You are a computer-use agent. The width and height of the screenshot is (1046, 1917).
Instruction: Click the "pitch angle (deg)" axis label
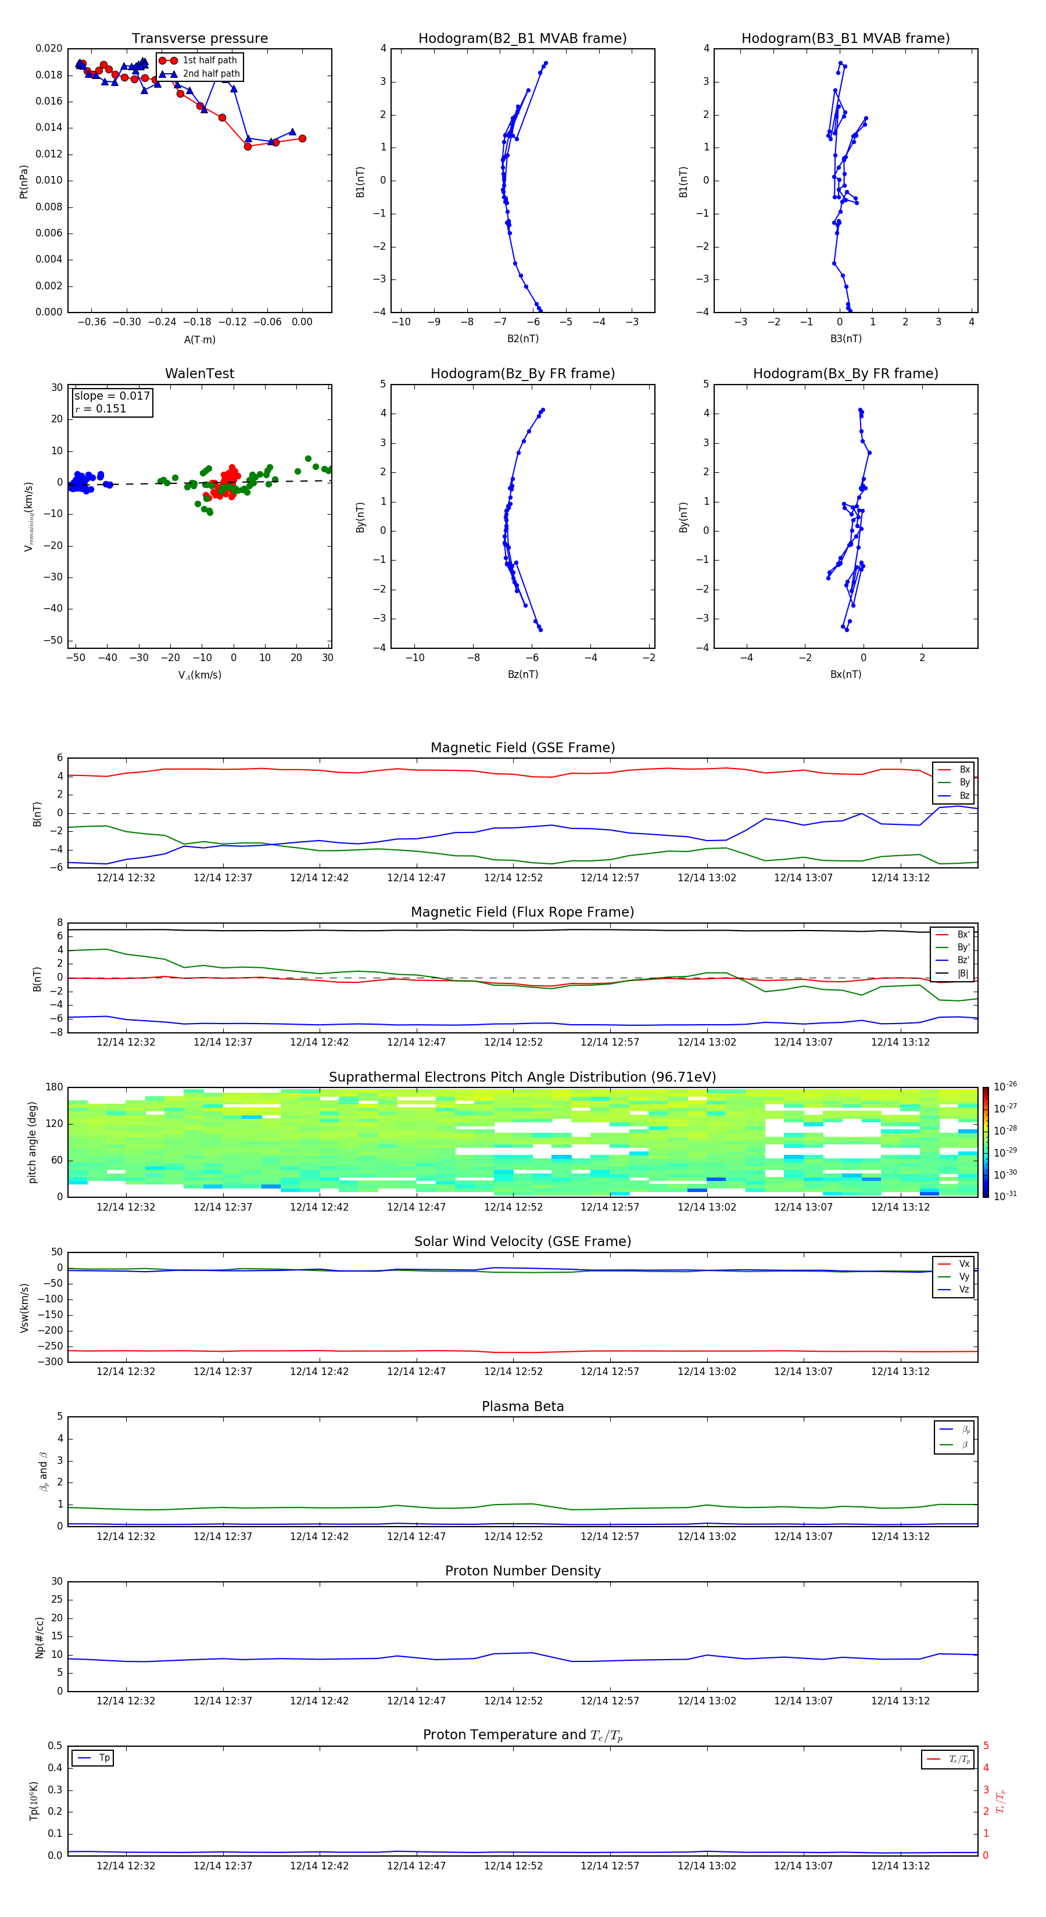[x=32, y=1142]
